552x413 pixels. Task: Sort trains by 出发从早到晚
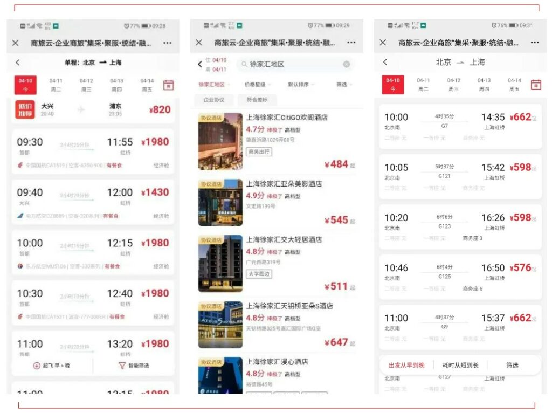coord(406,365)
